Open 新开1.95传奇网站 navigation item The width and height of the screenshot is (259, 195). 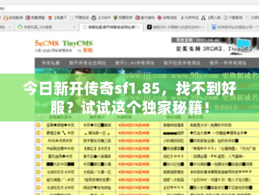pyautogui.click(x=135, y=63)
